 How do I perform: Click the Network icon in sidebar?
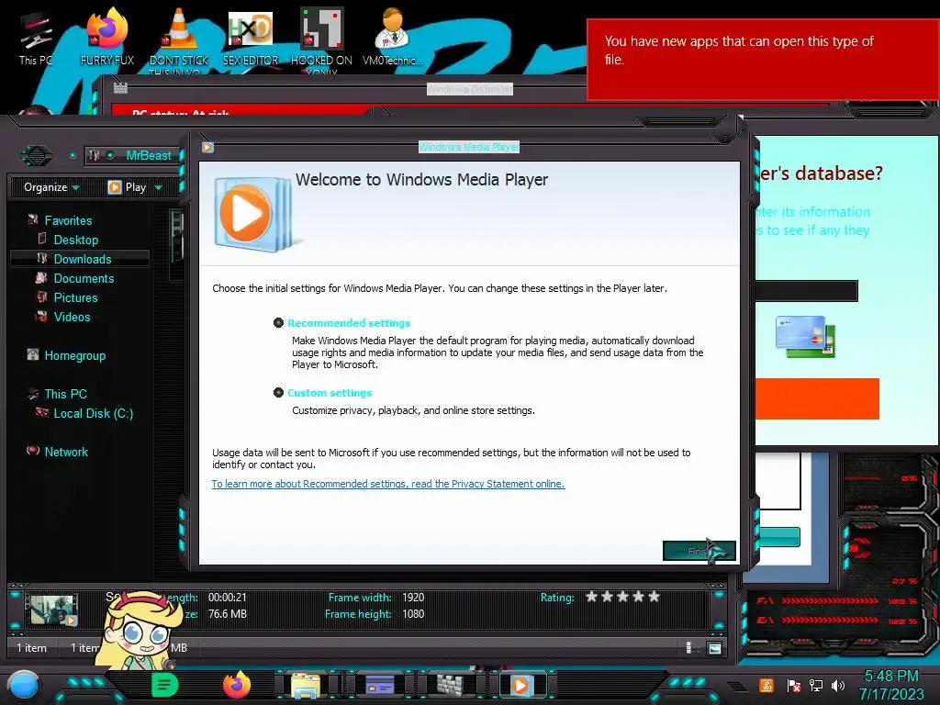click(x=33, y=451)
